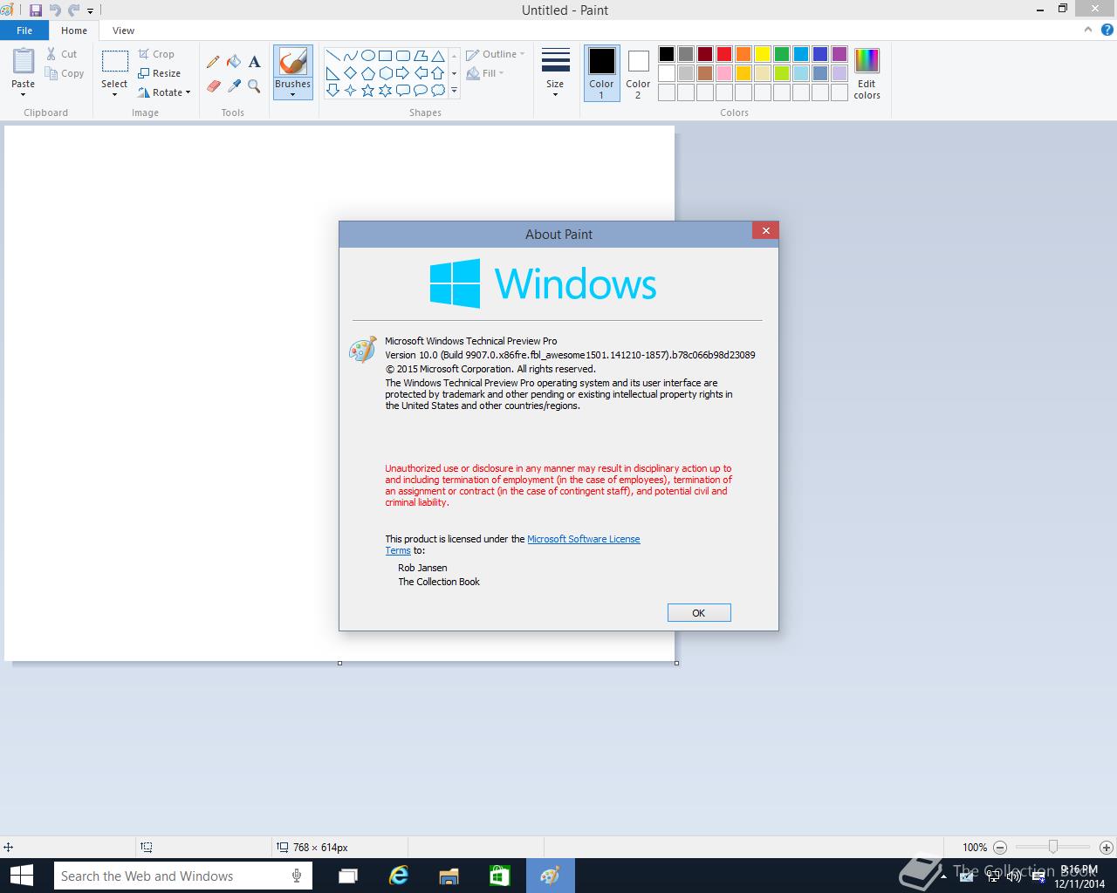This screenshot has width=1117, height=893.
Task: Pick the green color swatch
Action: point(781,54)
